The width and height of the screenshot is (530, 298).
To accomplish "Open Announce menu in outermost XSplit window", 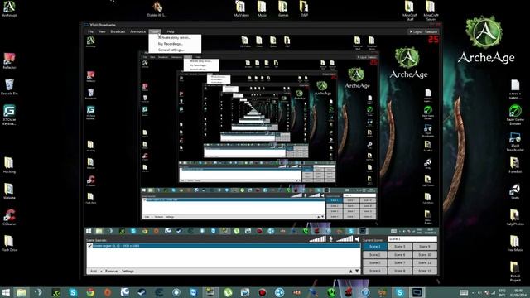I will tap(138, 31).
